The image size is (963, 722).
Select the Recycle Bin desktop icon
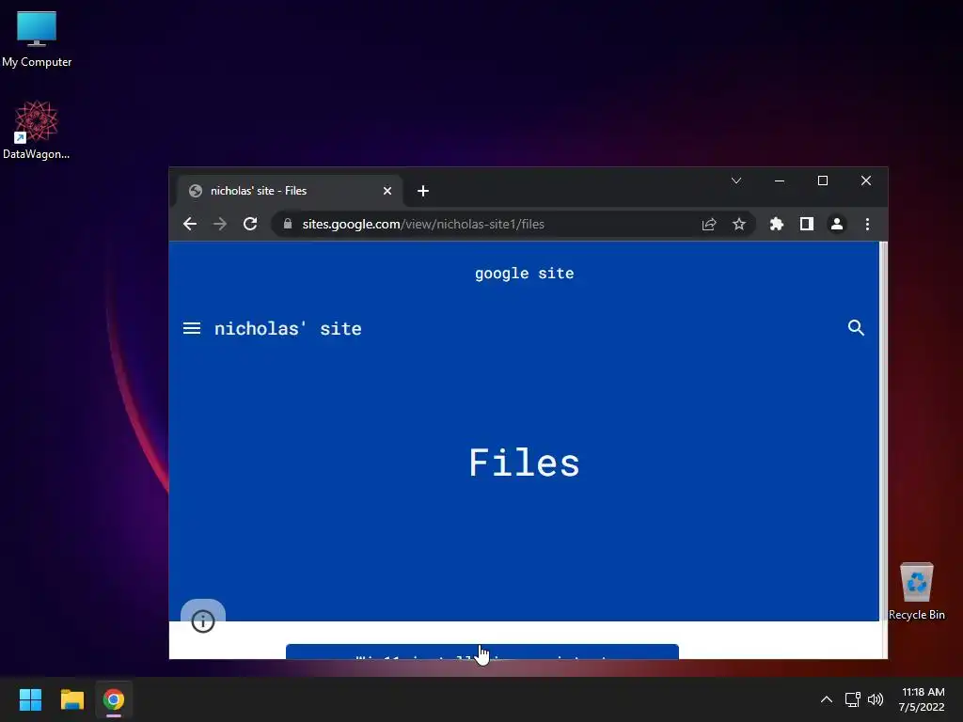pyautogui.click(x=916, y=591)
